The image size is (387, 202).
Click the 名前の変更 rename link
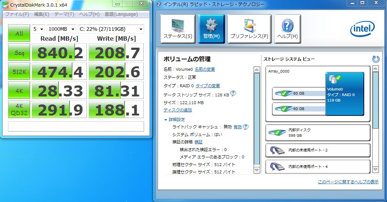[205, 69]
